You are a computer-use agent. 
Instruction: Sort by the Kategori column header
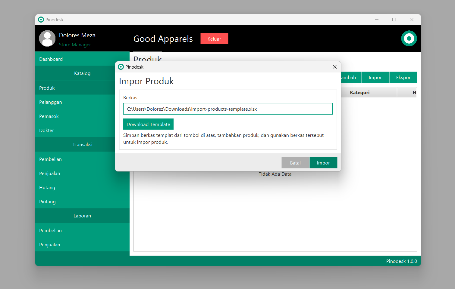359,93
